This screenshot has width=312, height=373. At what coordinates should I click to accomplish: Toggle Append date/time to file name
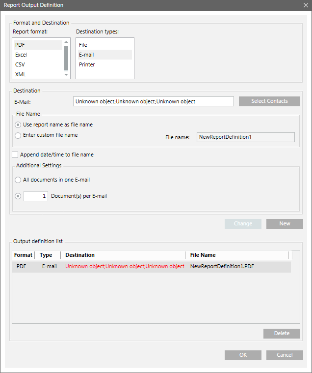[15, 155]
